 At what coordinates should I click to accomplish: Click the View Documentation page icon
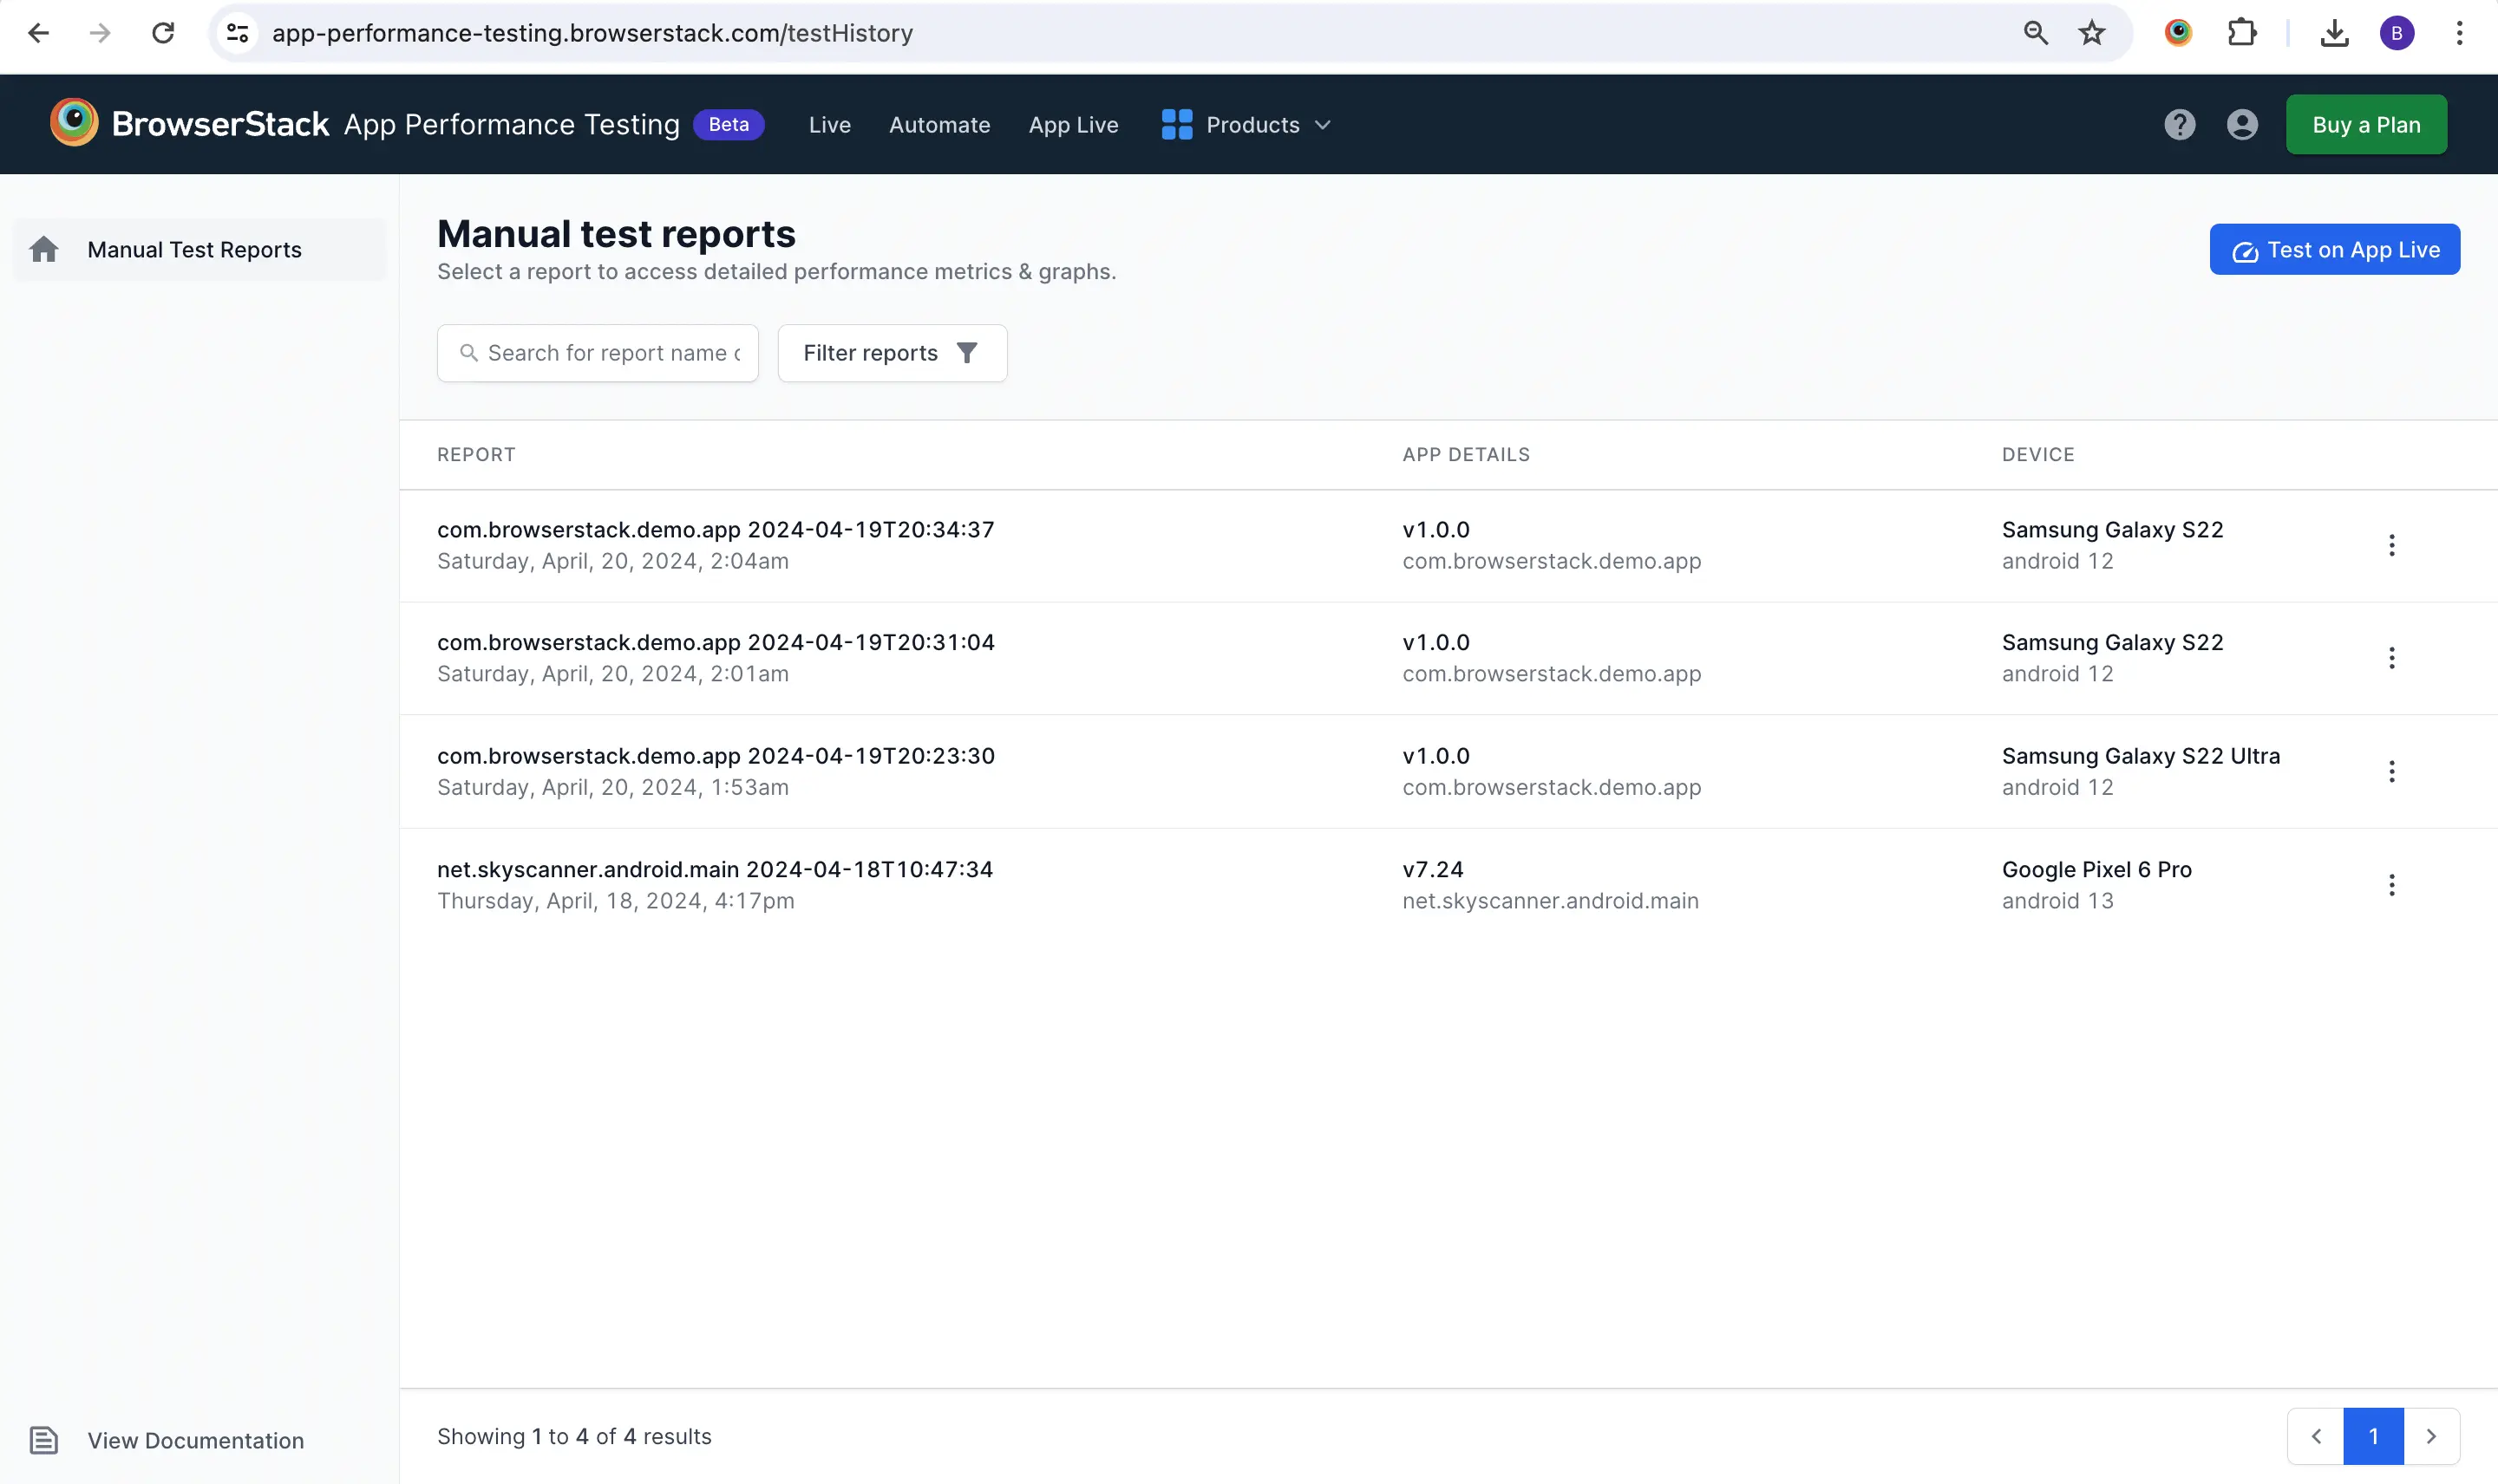44,1440
